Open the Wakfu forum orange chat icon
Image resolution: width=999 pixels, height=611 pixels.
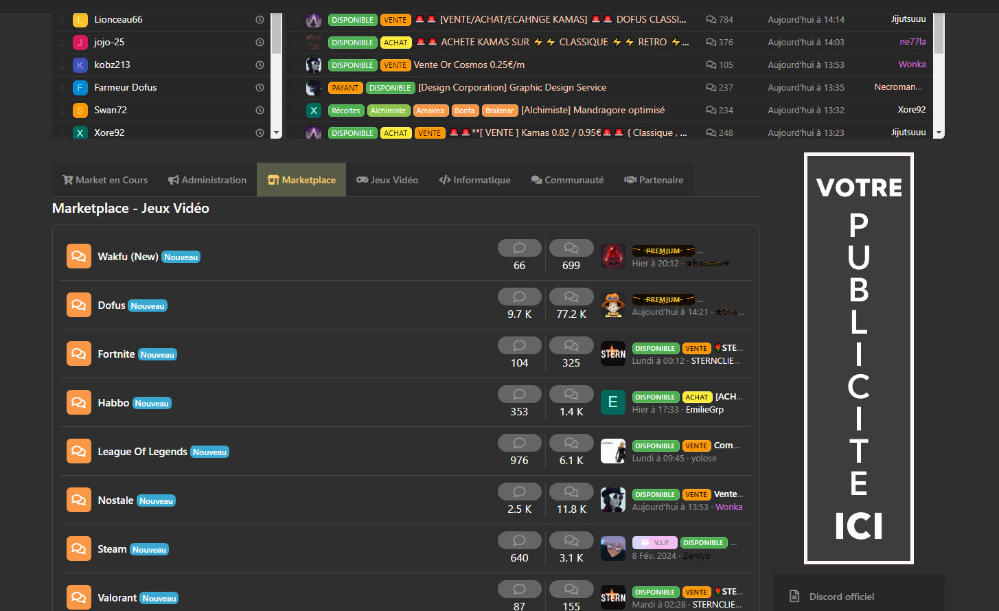[x=78, y=256]
